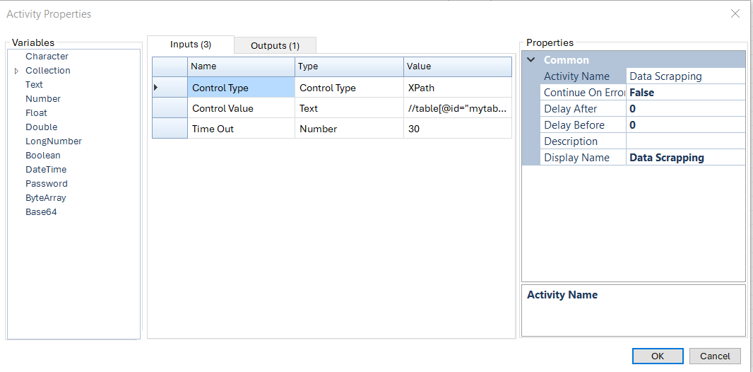
Task: Select the Delay Before value field
Action: tap(685, 125)
